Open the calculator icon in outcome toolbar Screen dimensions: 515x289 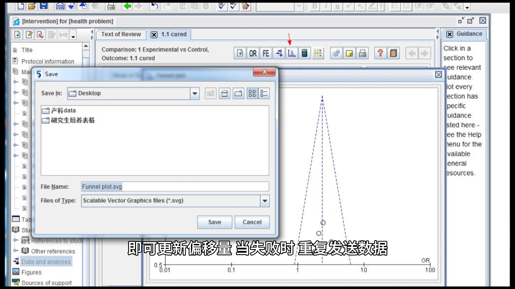point(304,53)
